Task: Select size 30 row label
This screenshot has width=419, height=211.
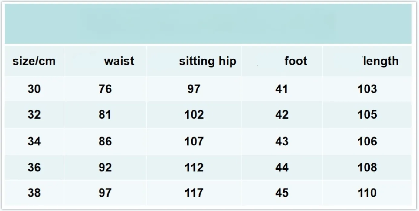Action: [x=34, y=89]
